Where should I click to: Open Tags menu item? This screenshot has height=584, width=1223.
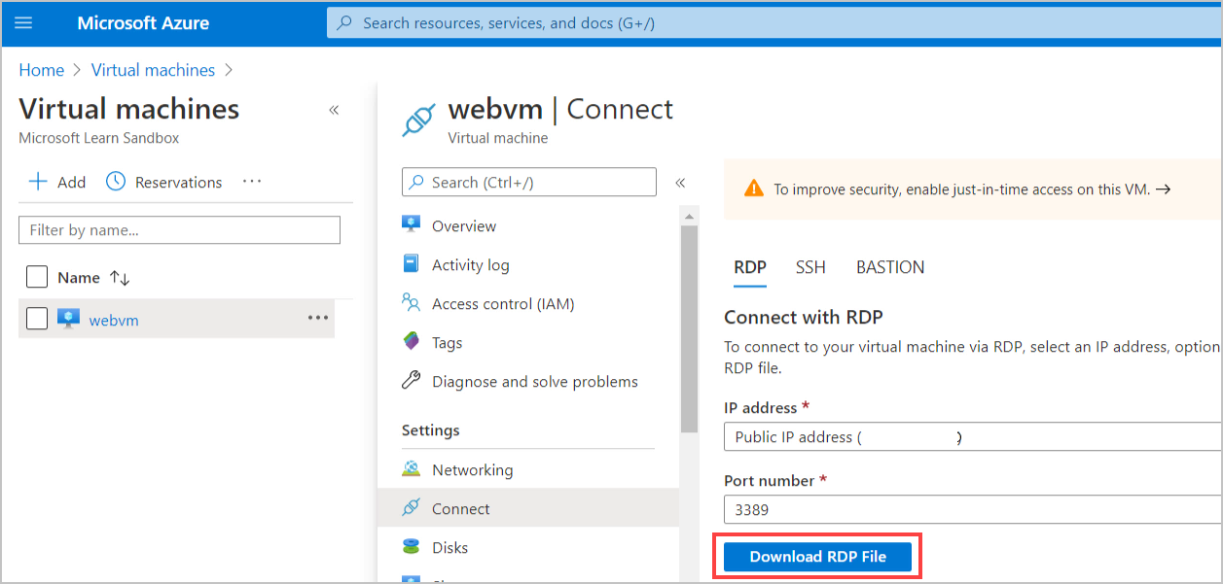pyautogui.click(x=448, y=342)
